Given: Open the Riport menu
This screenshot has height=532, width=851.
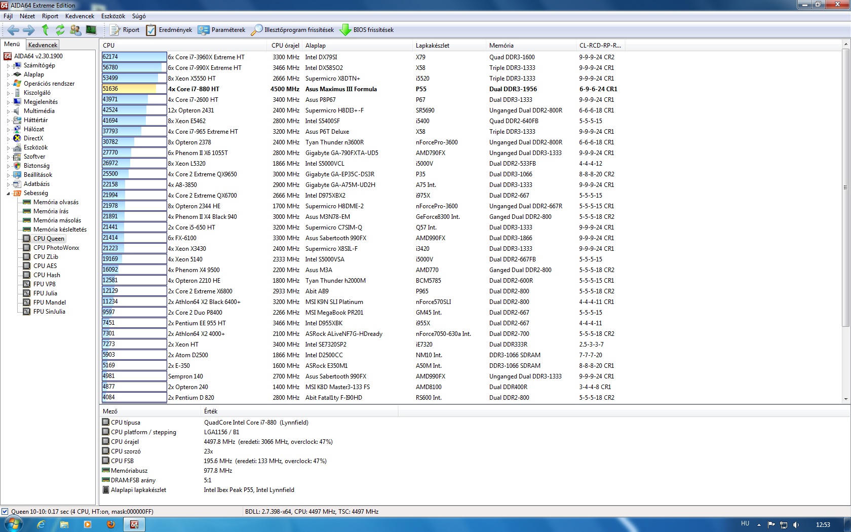Looking at the screenshot, I should (50, 16).
